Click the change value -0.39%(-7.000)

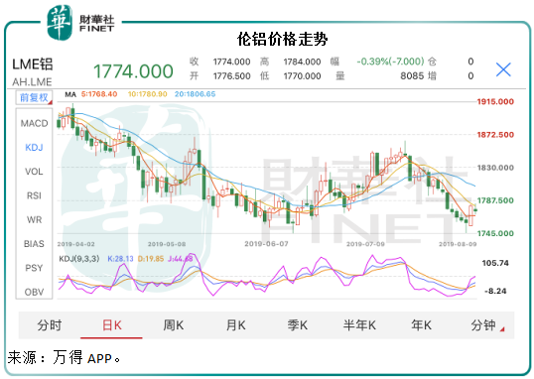pyautogui.click(x=390, y=62)
